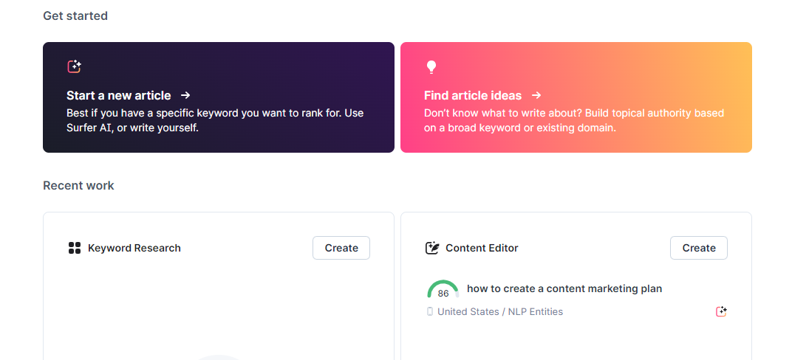The width and height of the screenshot is (792, 360).
Task: Open the Start a new article title
Action: tap(118, 96)
